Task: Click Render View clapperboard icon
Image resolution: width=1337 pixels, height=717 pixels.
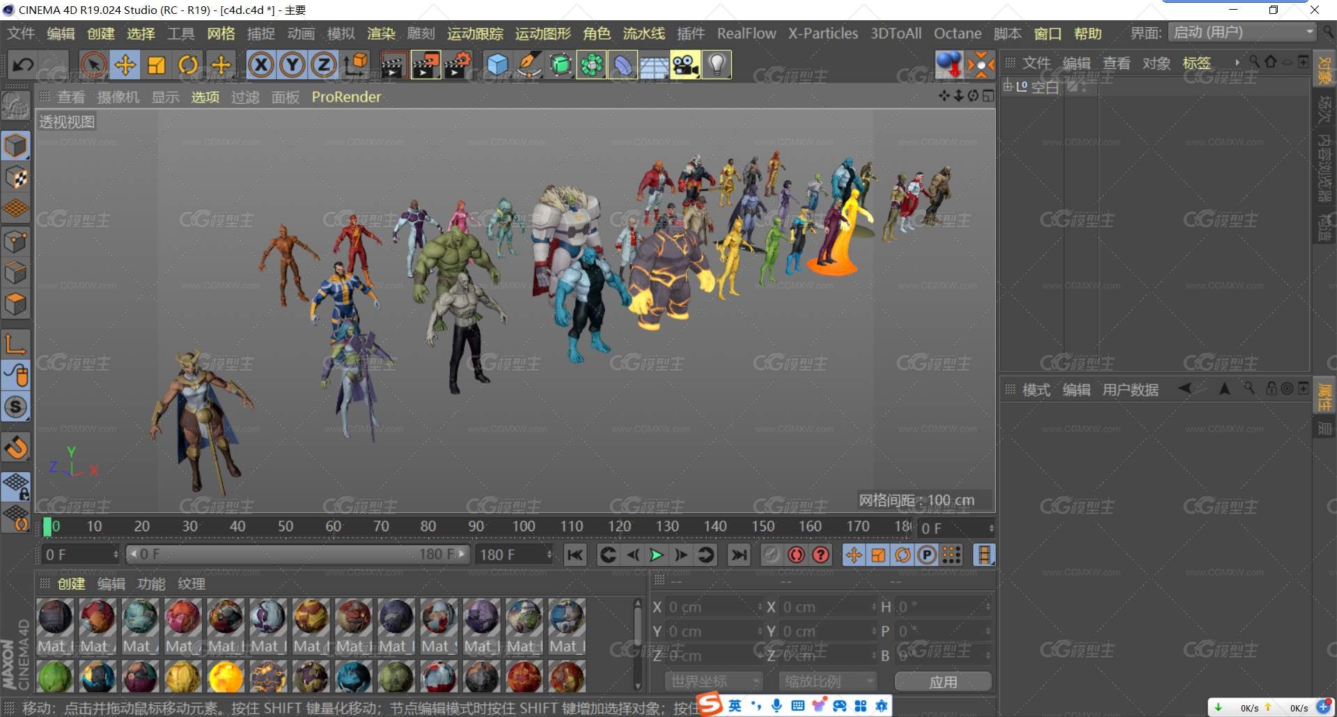Action: (x=393, y=65)
